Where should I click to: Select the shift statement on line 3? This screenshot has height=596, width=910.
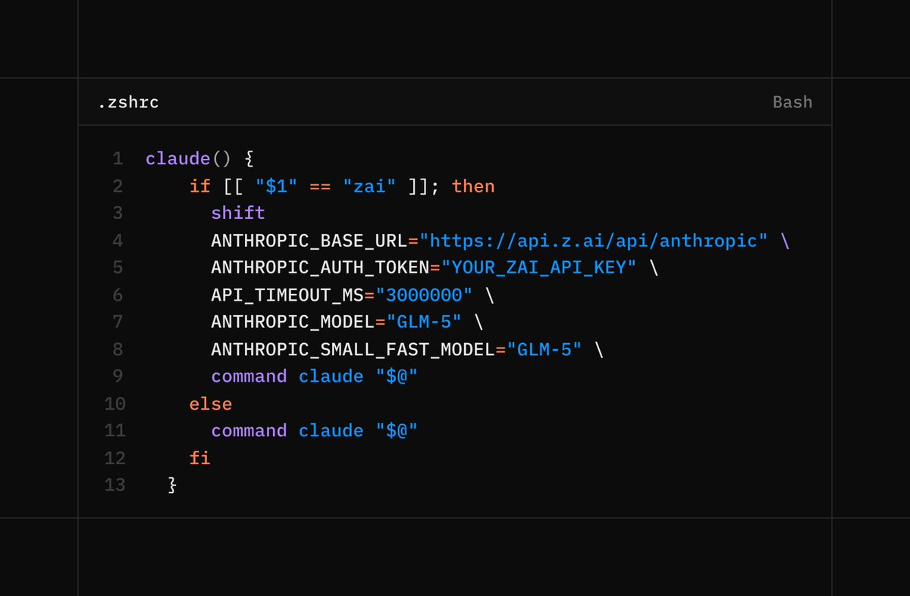237,213
